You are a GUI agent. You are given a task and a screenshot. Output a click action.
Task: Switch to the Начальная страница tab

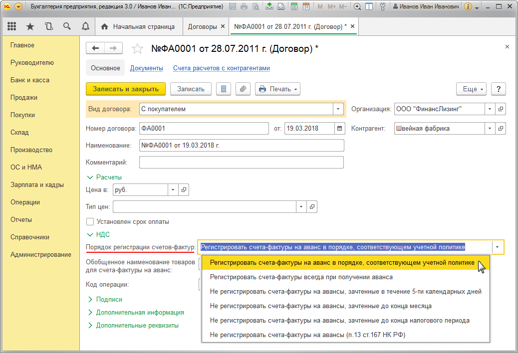point(138,27)
